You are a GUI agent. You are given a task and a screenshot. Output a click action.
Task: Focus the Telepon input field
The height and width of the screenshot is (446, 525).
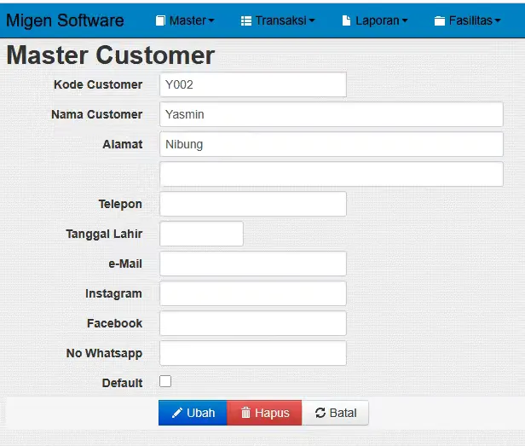tap(253, 204)
